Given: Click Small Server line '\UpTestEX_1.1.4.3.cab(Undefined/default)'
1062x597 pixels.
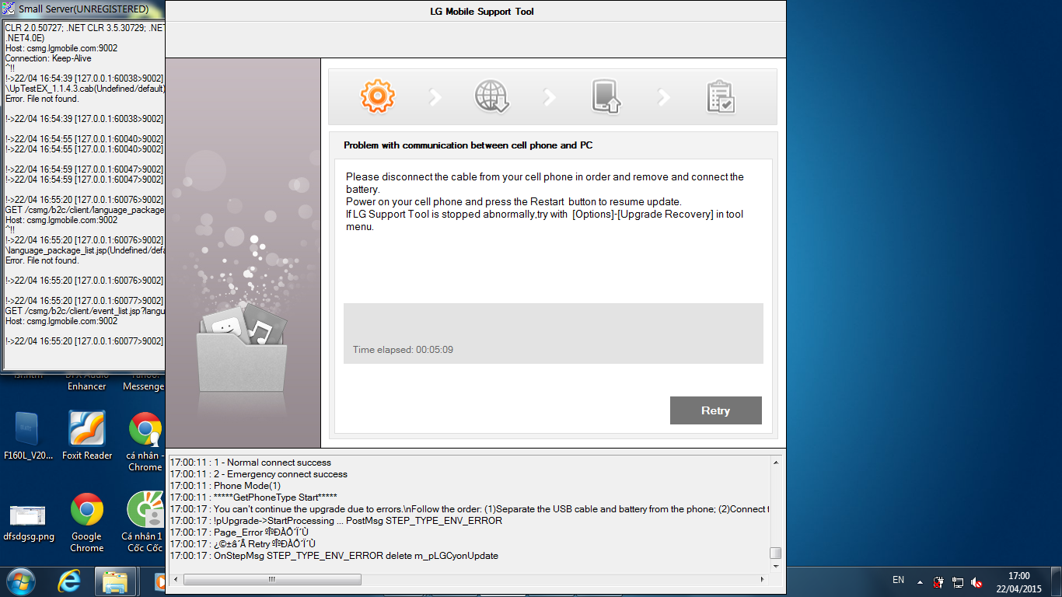Looking at the screenshot, I should tap(85, 89).
